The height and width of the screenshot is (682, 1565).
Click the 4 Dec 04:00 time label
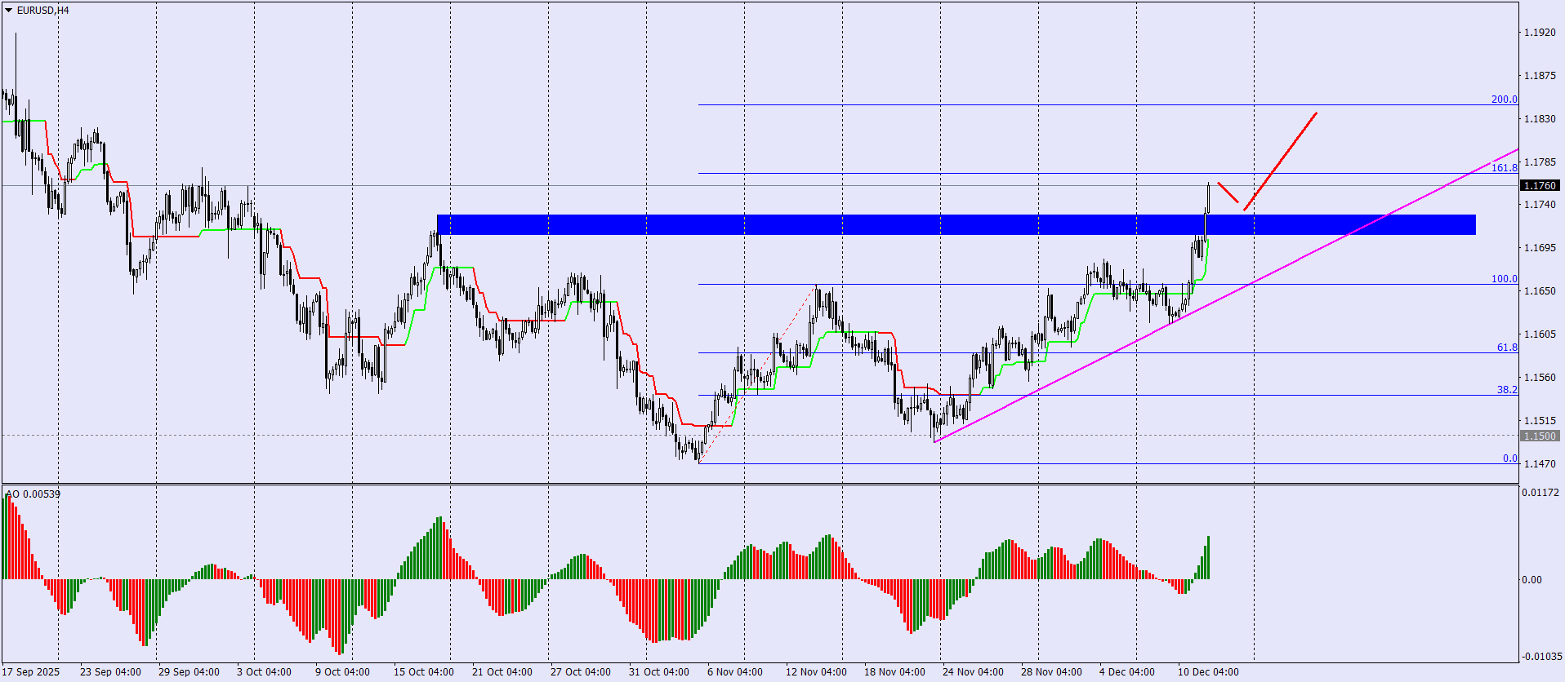[x=1127, y=672]
